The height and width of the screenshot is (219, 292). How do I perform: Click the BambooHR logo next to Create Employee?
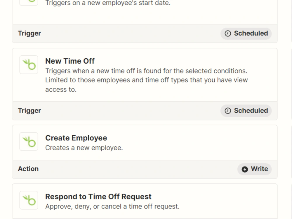[x=28, y=141]
